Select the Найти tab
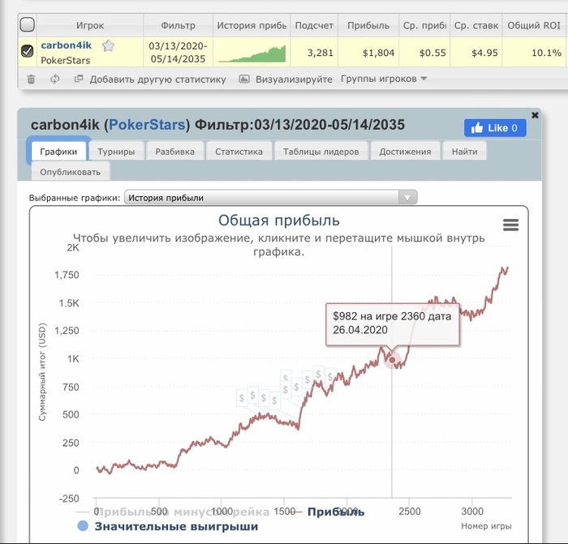The width and height of the screenshot is (568, 544). (x=464, y=152)
